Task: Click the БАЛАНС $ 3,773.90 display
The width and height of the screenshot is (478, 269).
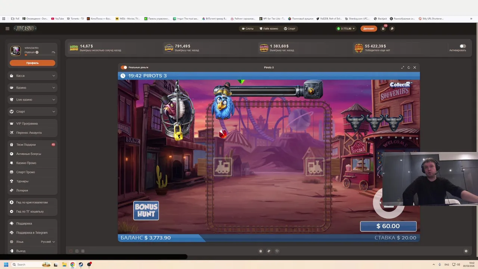Action: pyautogui.click(x=146, y=238)
